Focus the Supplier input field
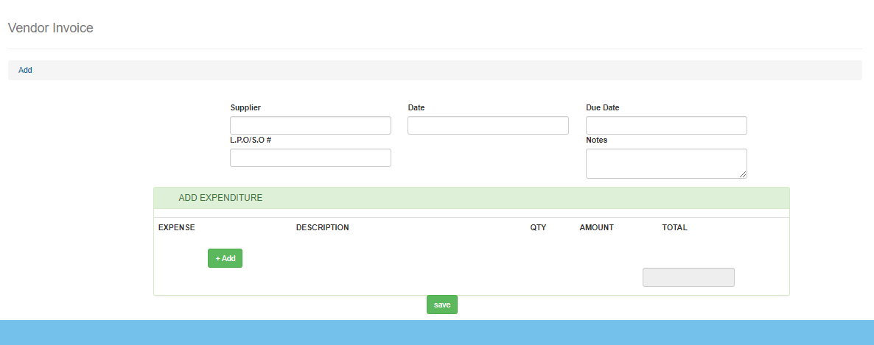Image resolution: width=874 pixels, height=345 pixels. pyautogui.click(x=310, y=126)
